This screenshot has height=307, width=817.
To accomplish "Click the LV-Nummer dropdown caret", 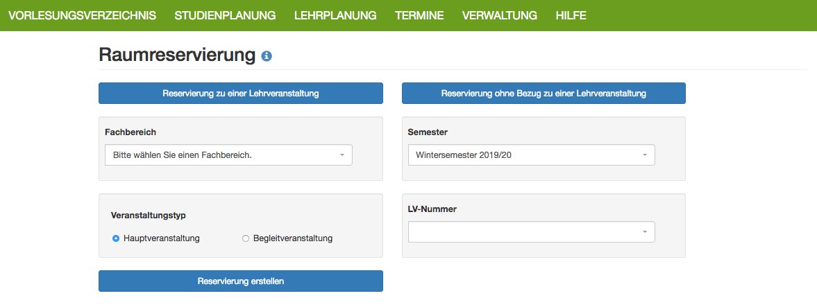I will pos(645,232).
